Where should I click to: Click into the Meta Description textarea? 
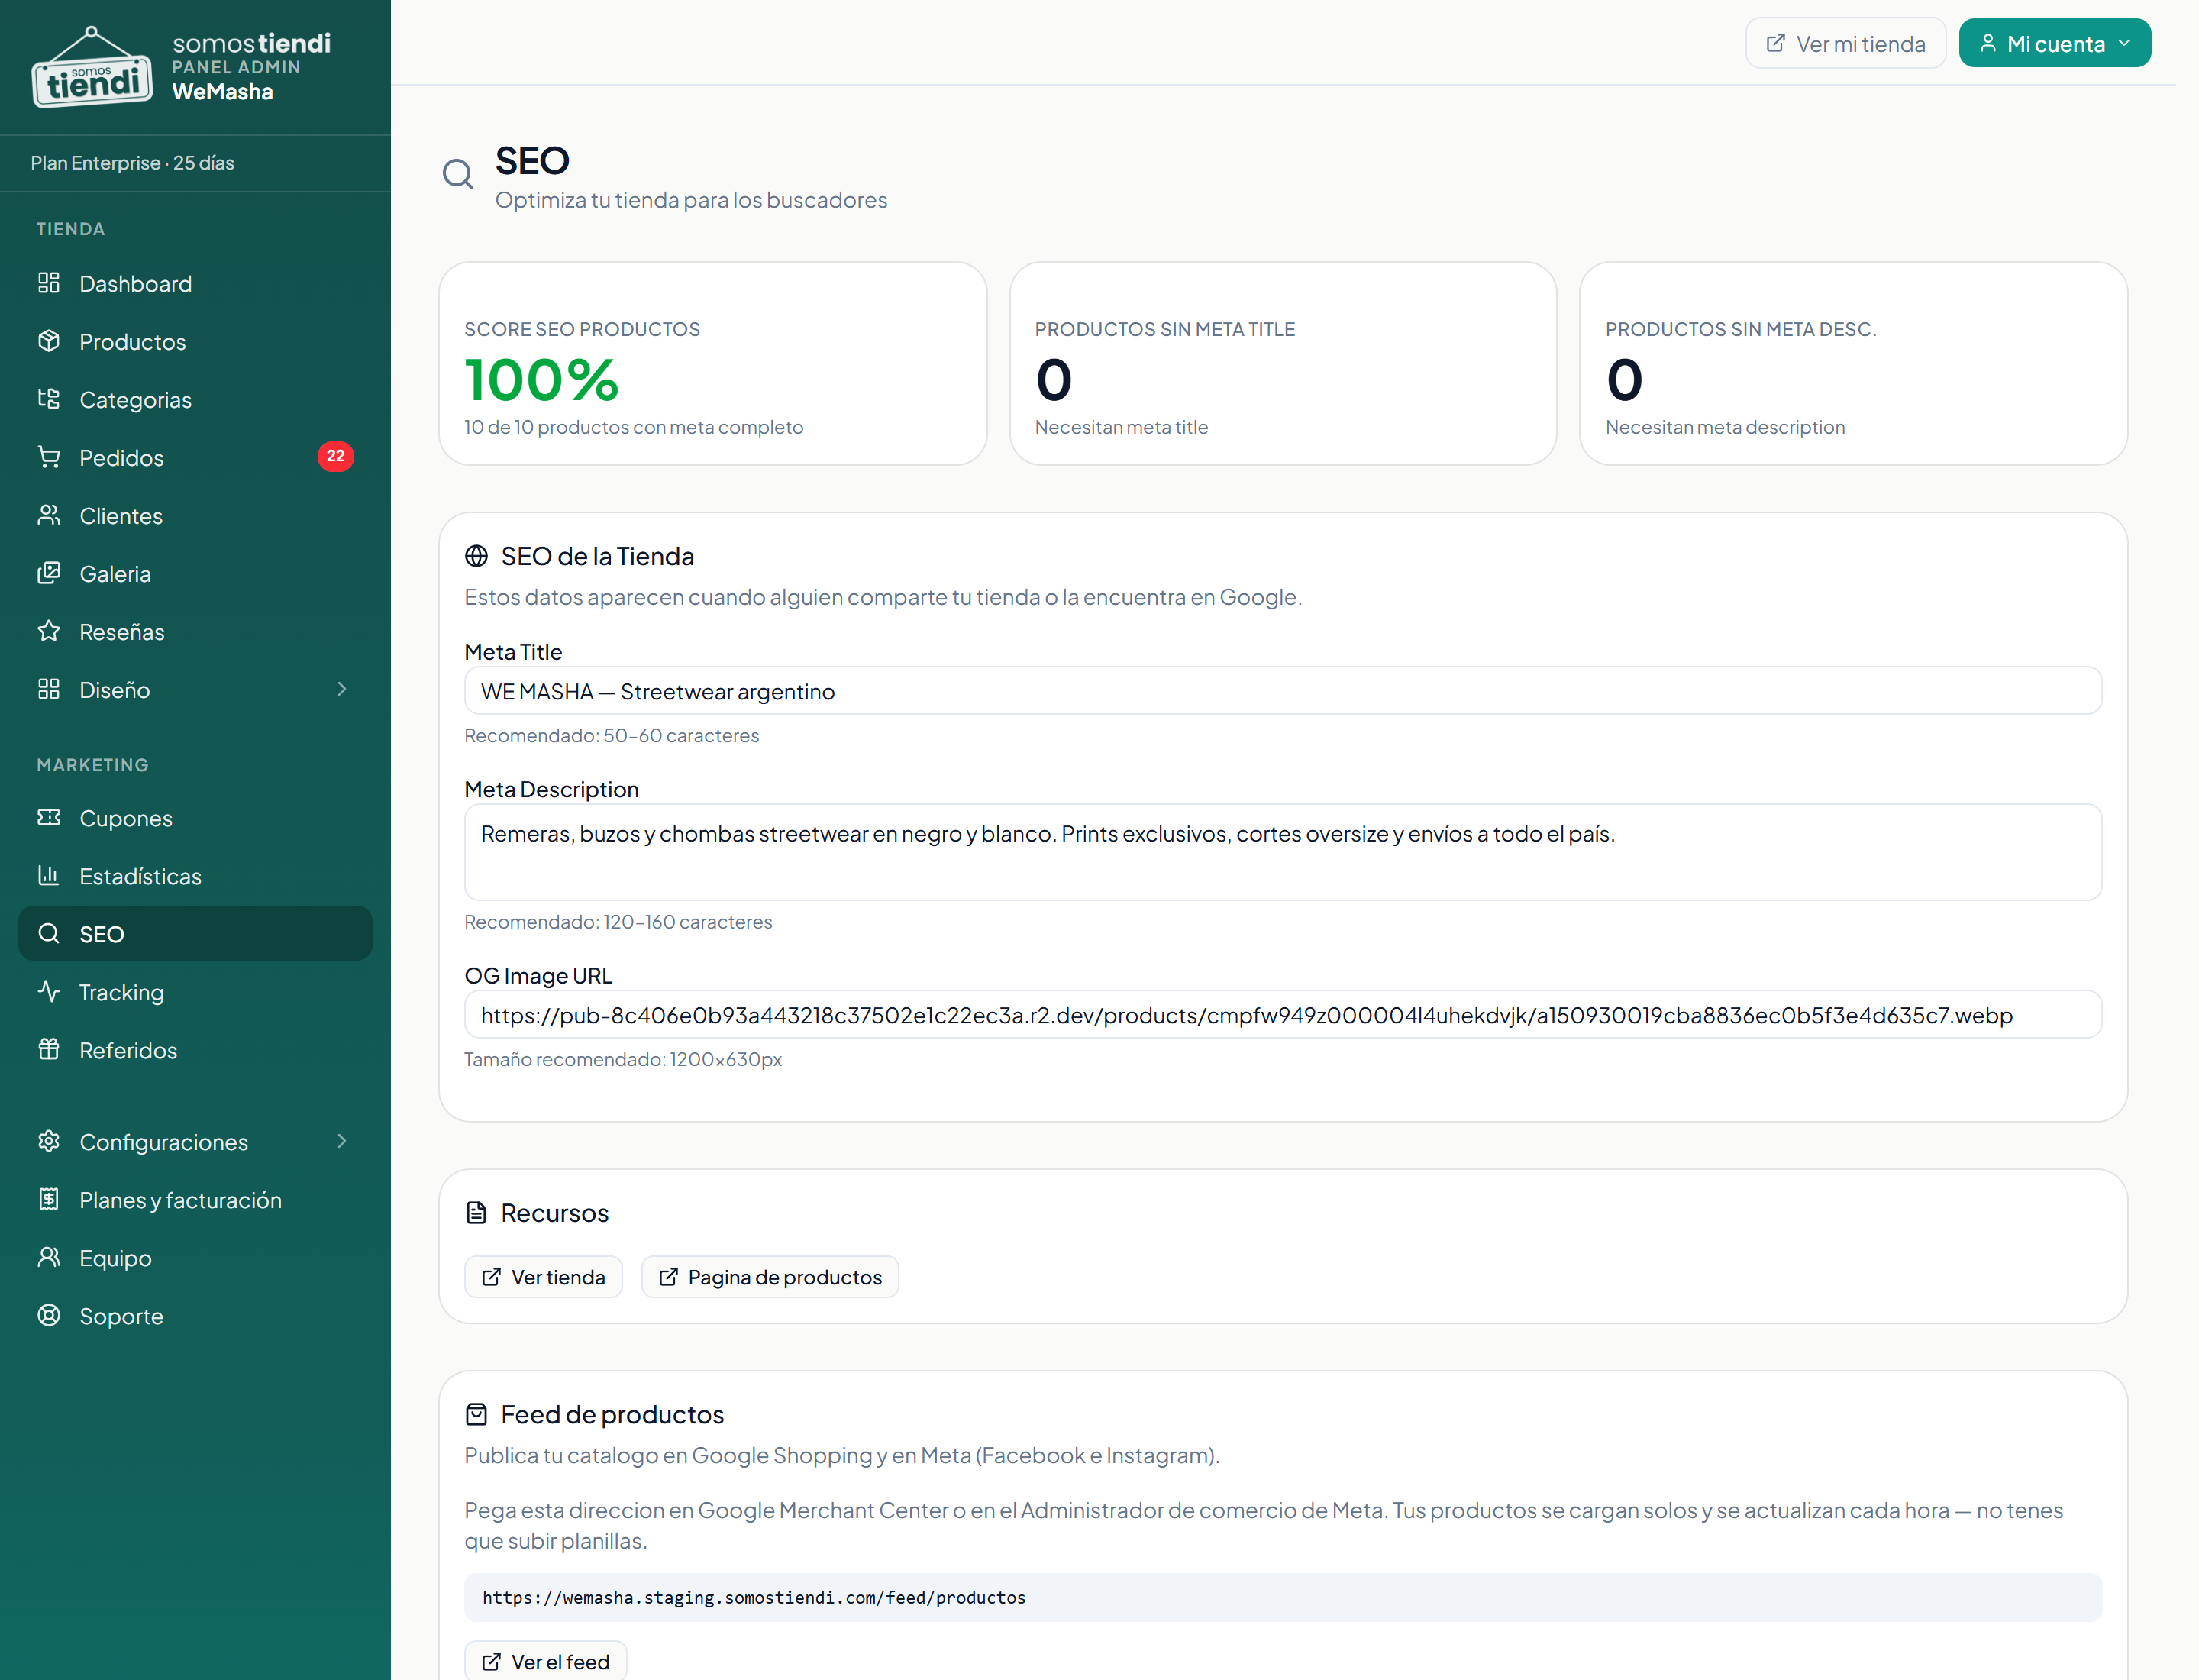pyautogui.click(x=1282, y=852)
